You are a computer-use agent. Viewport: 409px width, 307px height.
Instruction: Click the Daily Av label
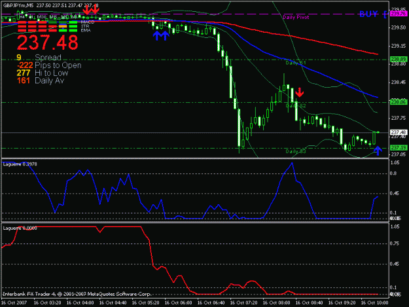[x=49, y=81]
